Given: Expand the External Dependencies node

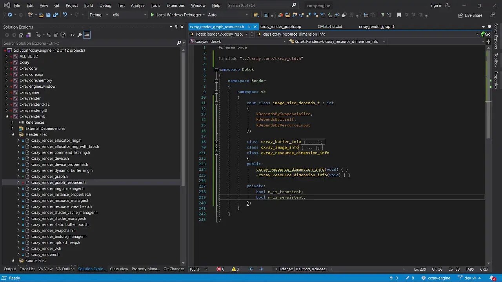Looking at the screenshot, I should tap(13, 128).
